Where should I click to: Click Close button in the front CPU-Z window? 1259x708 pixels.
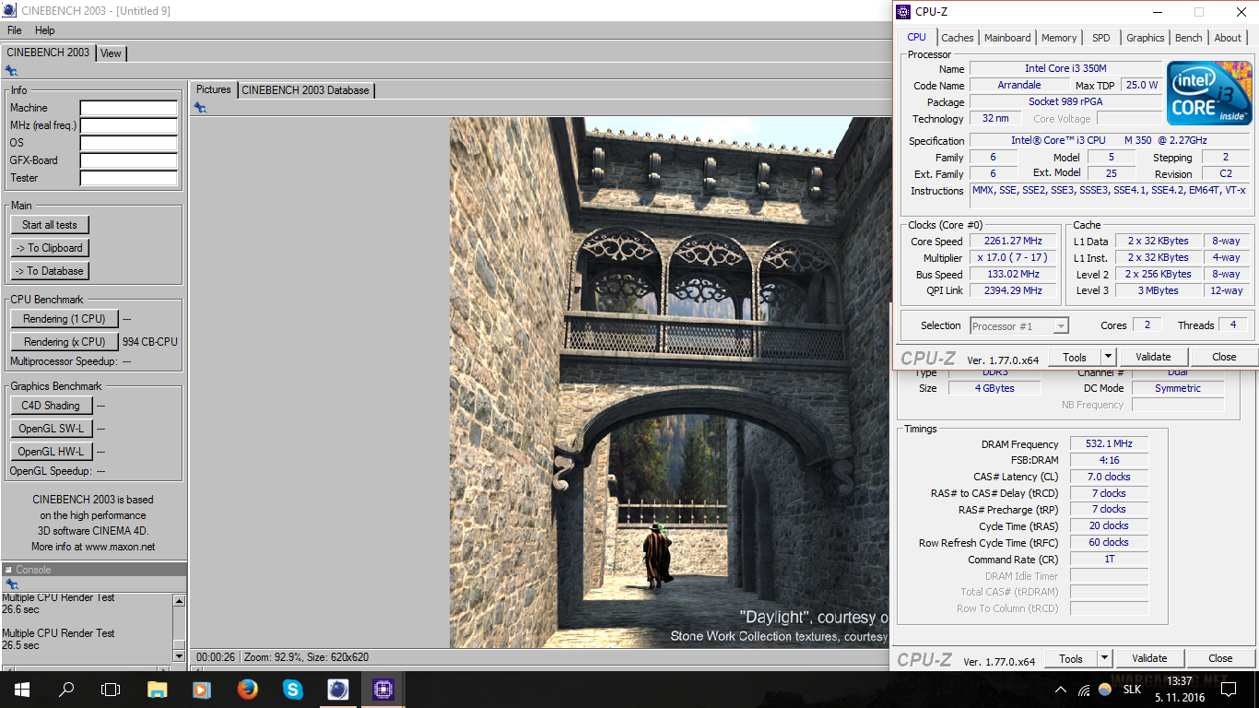1224,357
